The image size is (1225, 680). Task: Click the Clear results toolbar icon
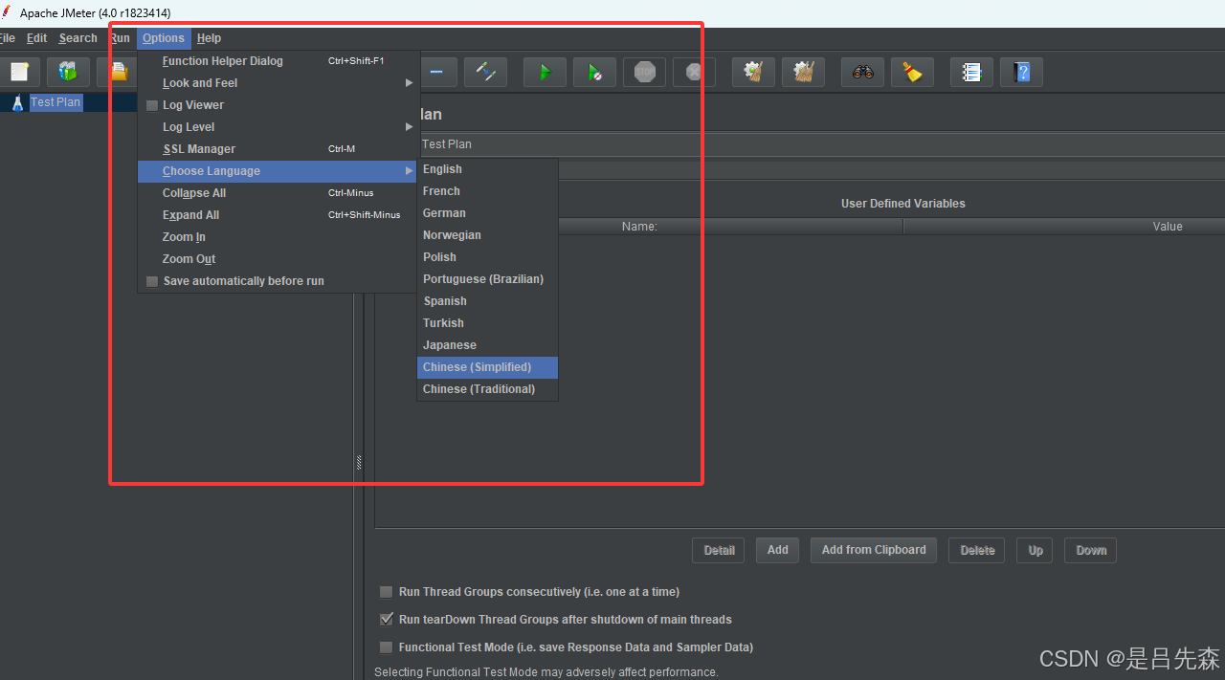pos(754,72)
